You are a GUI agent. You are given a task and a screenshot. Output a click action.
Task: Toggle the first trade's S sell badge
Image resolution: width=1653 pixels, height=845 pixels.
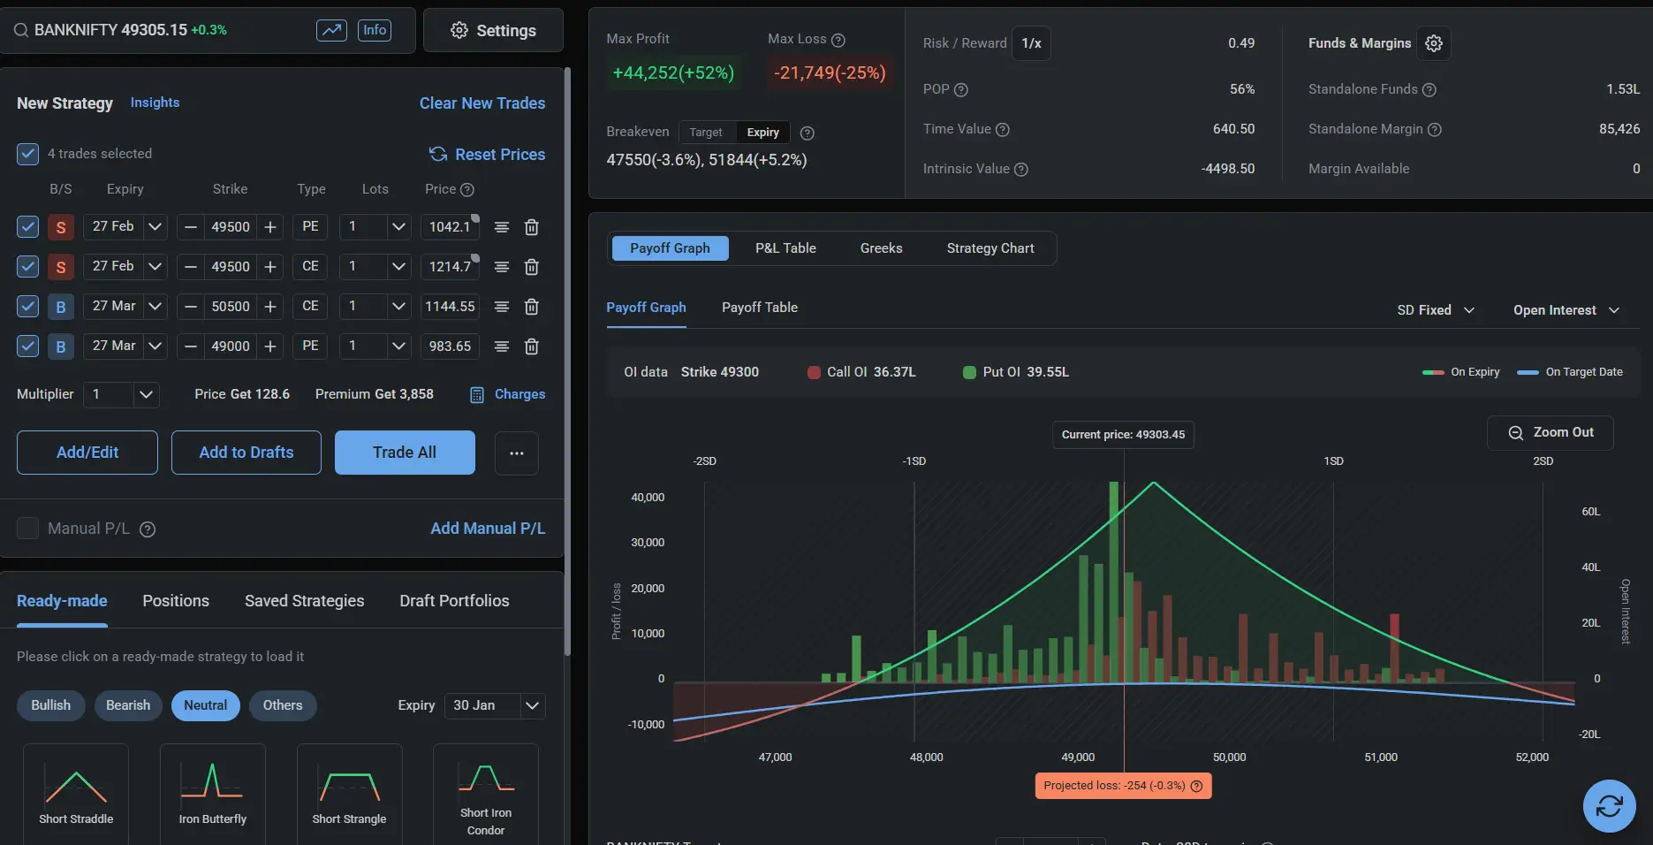click(60, 227)
